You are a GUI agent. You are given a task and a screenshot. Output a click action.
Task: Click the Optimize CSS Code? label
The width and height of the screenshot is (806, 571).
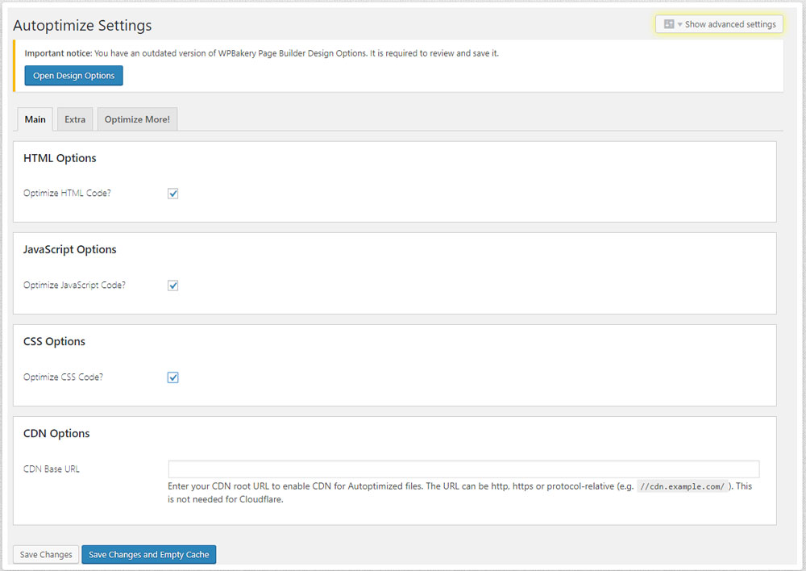tap(63, 377)
